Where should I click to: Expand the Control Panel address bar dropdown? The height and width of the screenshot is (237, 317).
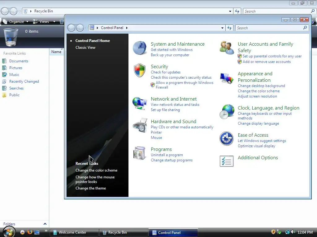[x=222, y=28]
